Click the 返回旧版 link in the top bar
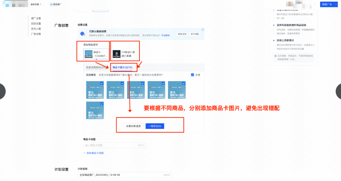This screenshot has width=341, height=181. (36, 4)
